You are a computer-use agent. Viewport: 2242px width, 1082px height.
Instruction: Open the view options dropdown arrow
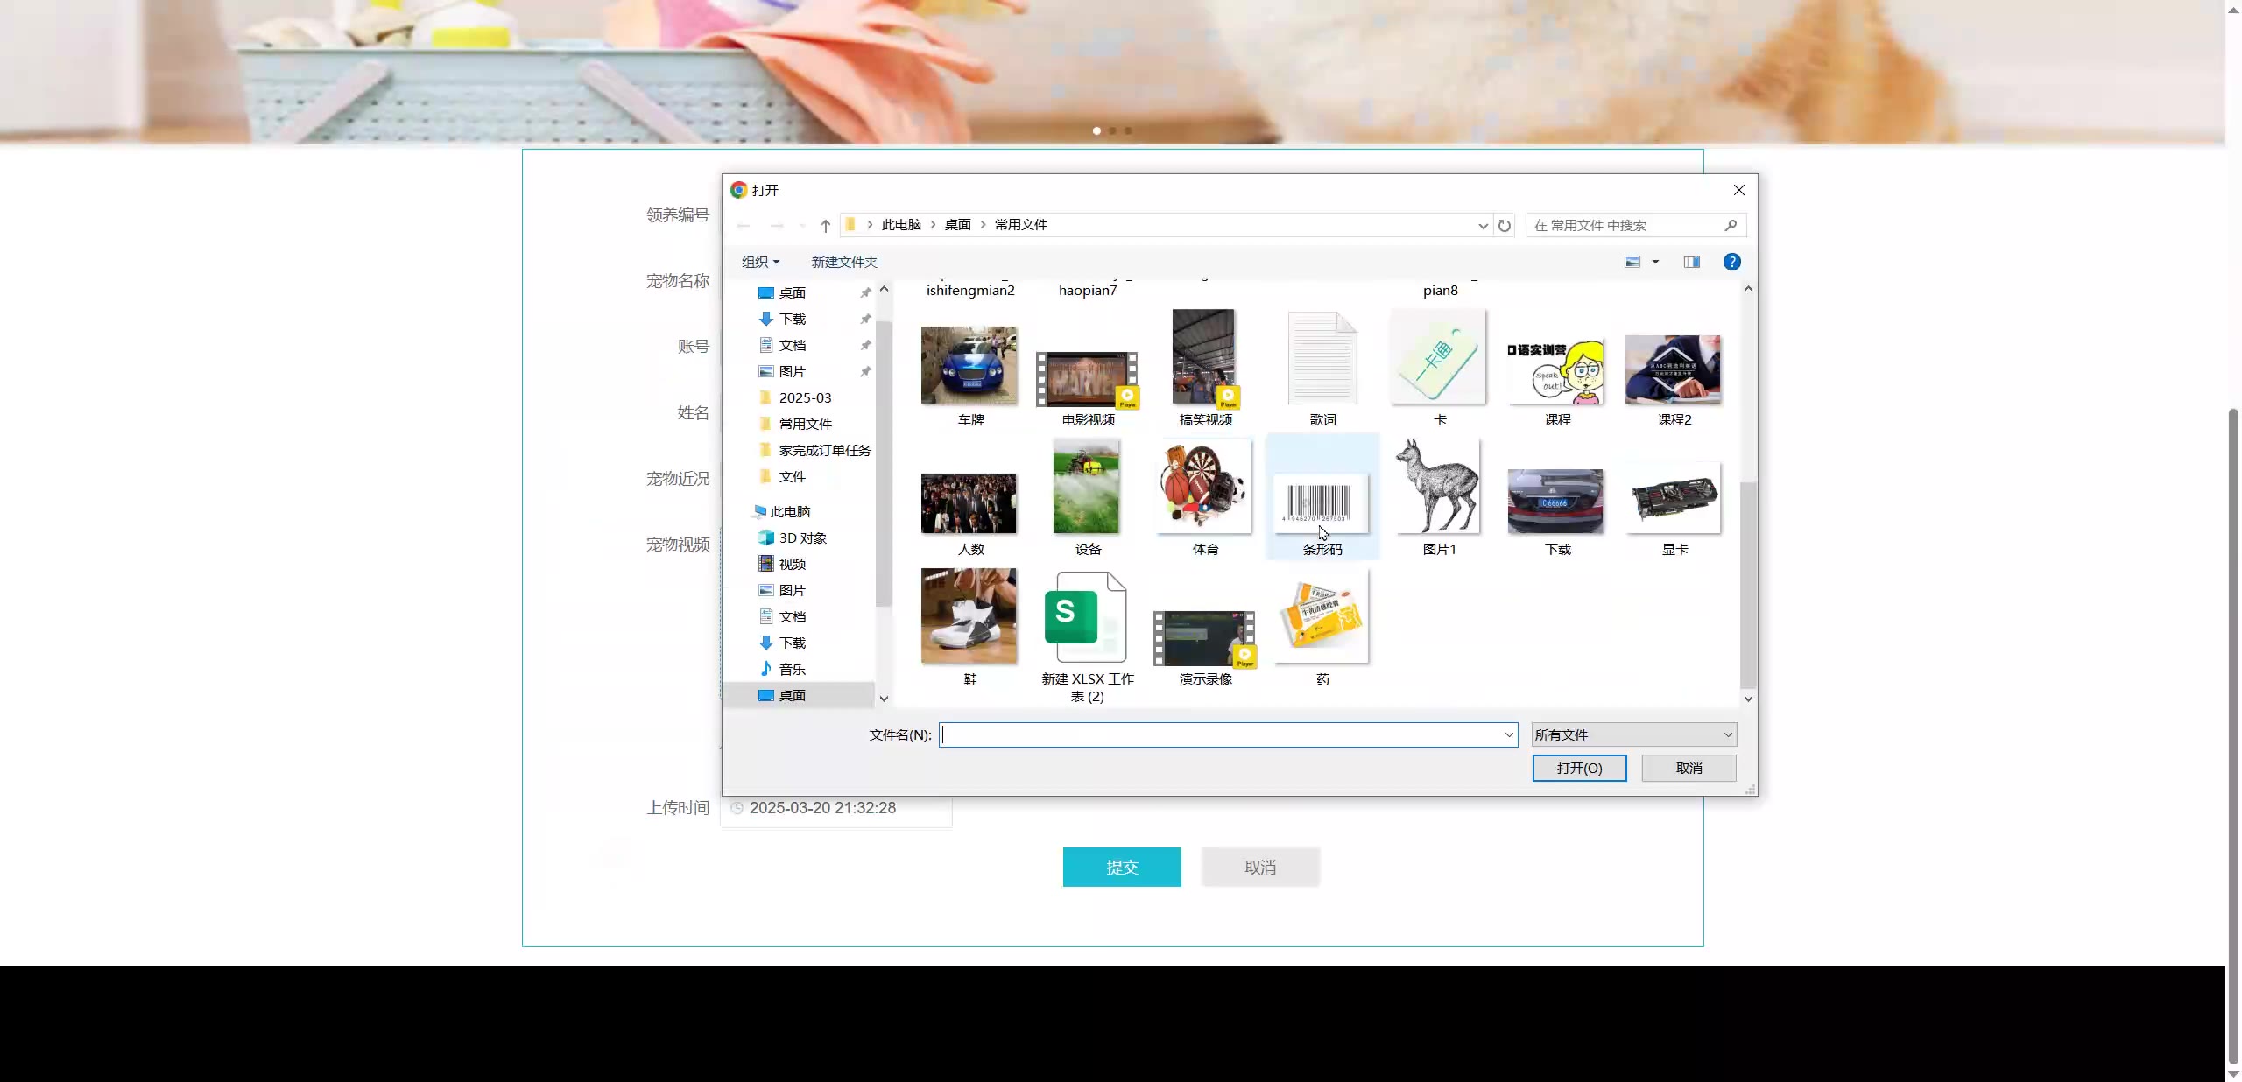tap(1655, 262)
